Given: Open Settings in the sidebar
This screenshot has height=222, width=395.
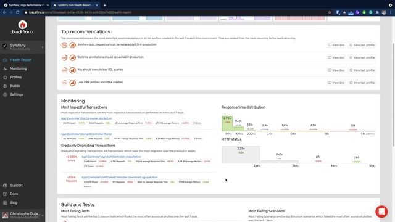Looking at the screenshot, I should [x=17, y=94].
